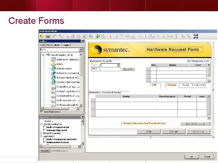Screen dimensions: 218x163
Task: Click the Continue button on the form
Action: pos(198,131)
